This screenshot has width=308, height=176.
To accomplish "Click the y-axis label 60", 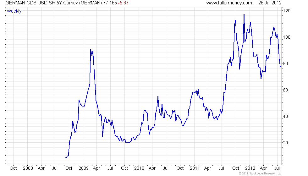I will click(285, 90).
